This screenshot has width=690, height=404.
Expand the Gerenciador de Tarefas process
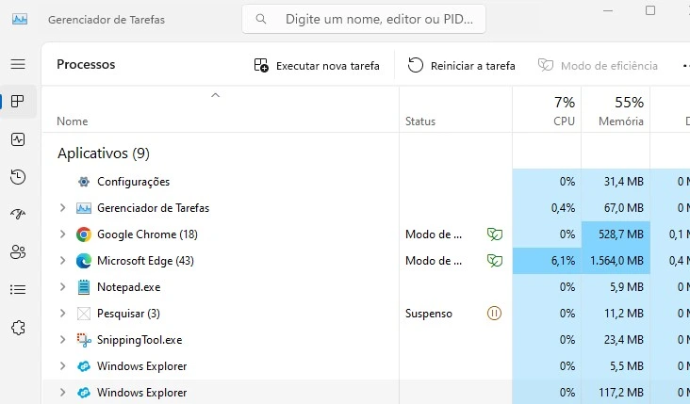(62, 208)
